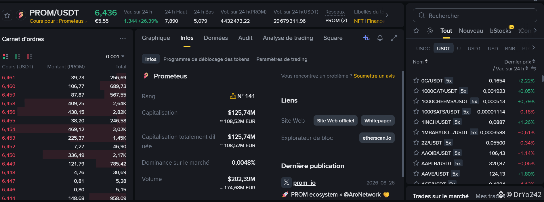544x202 pixels.
Task: Show both buy and sell orders view
Action: 5,56
